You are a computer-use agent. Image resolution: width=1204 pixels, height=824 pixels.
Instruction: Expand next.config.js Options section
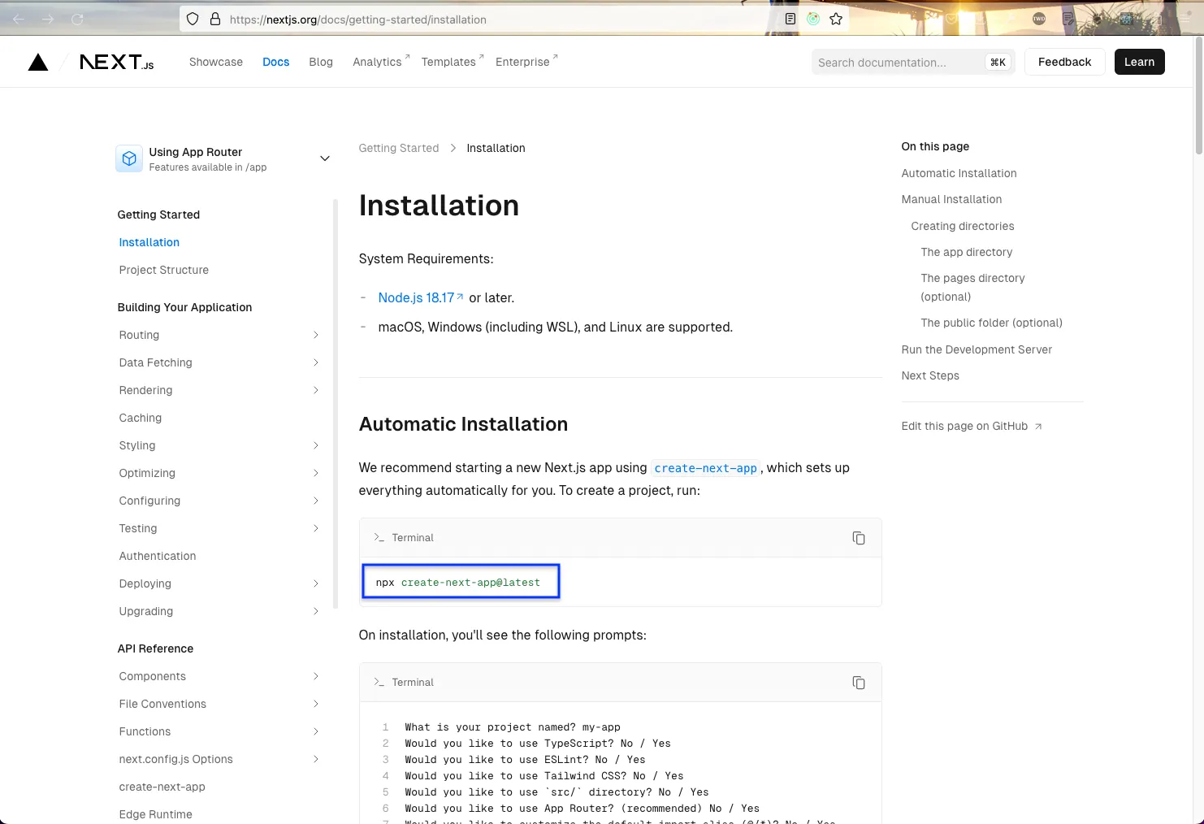click(316, 759)
